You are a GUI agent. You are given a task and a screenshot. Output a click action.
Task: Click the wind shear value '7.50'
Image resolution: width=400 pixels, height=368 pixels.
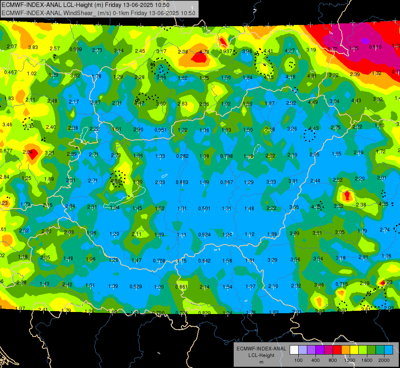(116, 181)
